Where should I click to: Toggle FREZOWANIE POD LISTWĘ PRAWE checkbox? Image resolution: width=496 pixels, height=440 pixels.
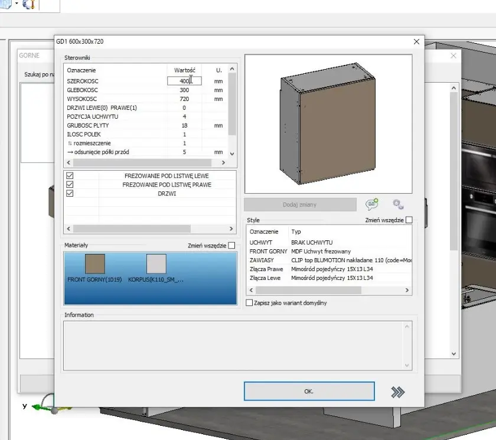pos(70,185)
